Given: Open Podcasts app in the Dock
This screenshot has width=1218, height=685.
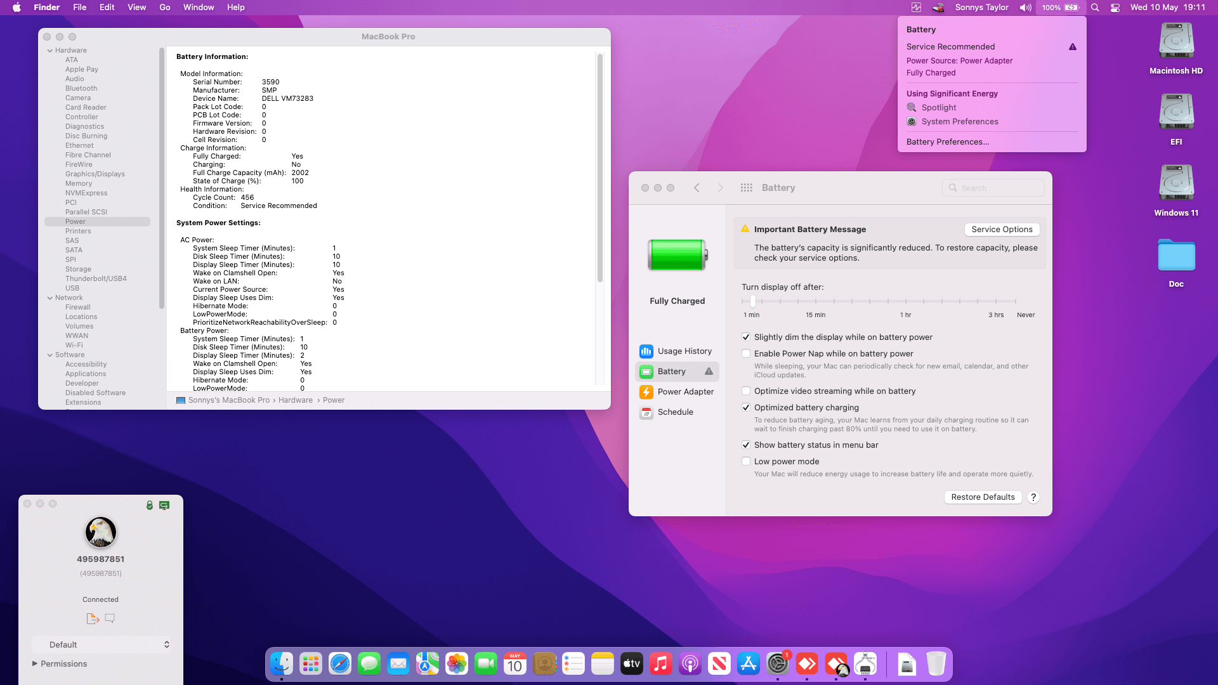Looking at the screenshot, I should 690,664.
